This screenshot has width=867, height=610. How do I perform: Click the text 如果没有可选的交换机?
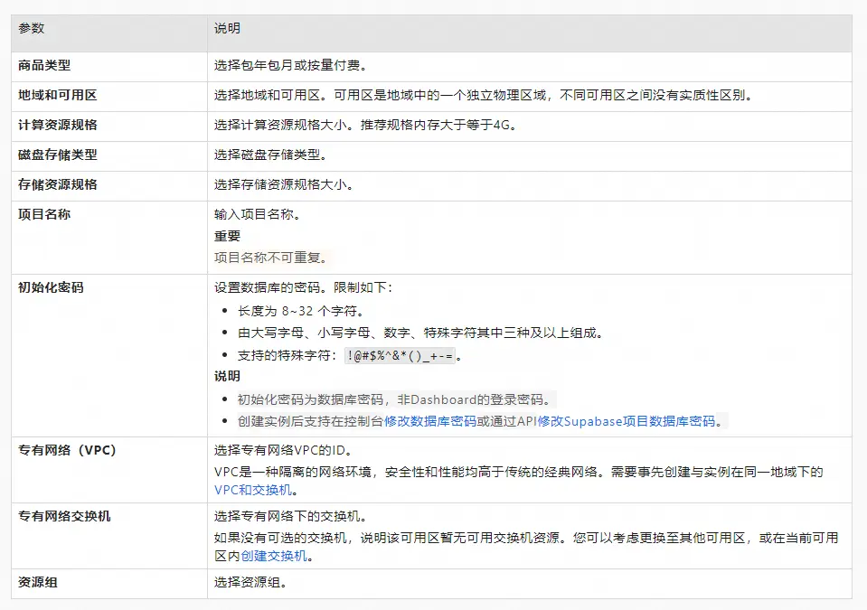click(x=280, y=539)
